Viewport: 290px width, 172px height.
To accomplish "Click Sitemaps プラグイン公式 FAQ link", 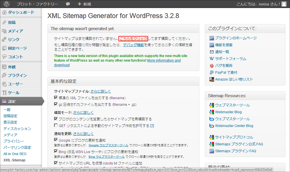I will tap(239, 144).
